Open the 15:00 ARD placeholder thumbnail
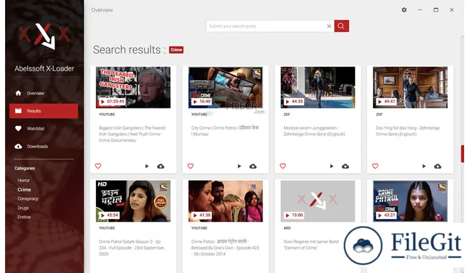This screenshot has height=273, width=472. [318, 201]
